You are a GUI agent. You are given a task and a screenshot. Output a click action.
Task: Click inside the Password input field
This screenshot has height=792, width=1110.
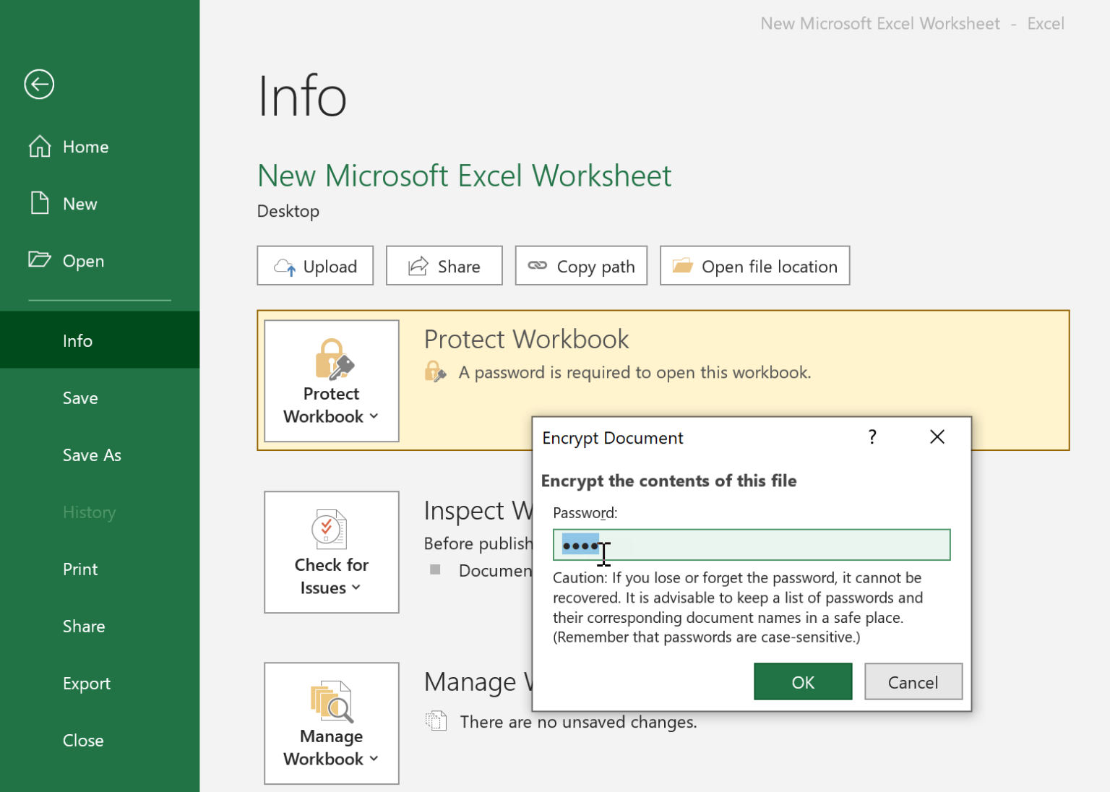752,545
